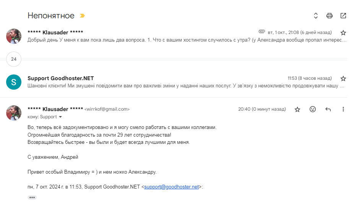
Task: Open the three-dot more options menu
Action: coord(343,109)
